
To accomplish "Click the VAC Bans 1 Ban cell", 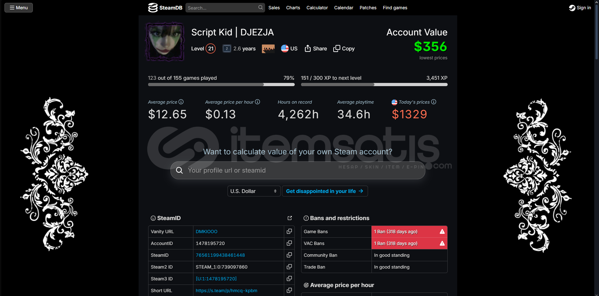I will (409, 243).
